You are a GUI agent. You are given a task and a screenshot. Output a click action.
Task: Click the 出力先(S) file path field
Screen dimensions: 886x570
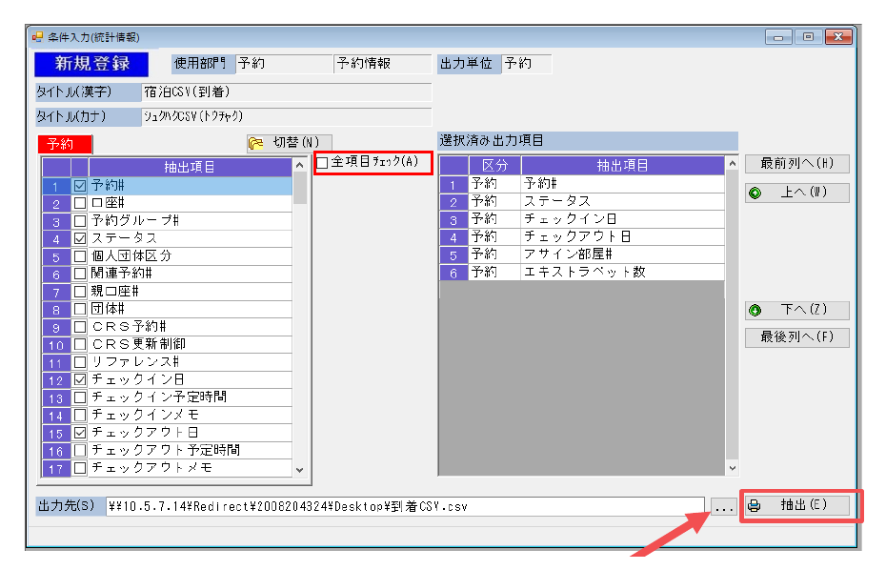click(x=405, y=507)
